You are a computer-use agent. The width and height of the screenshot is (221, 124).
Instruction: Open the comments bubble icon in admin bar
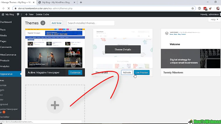[18, 14]
